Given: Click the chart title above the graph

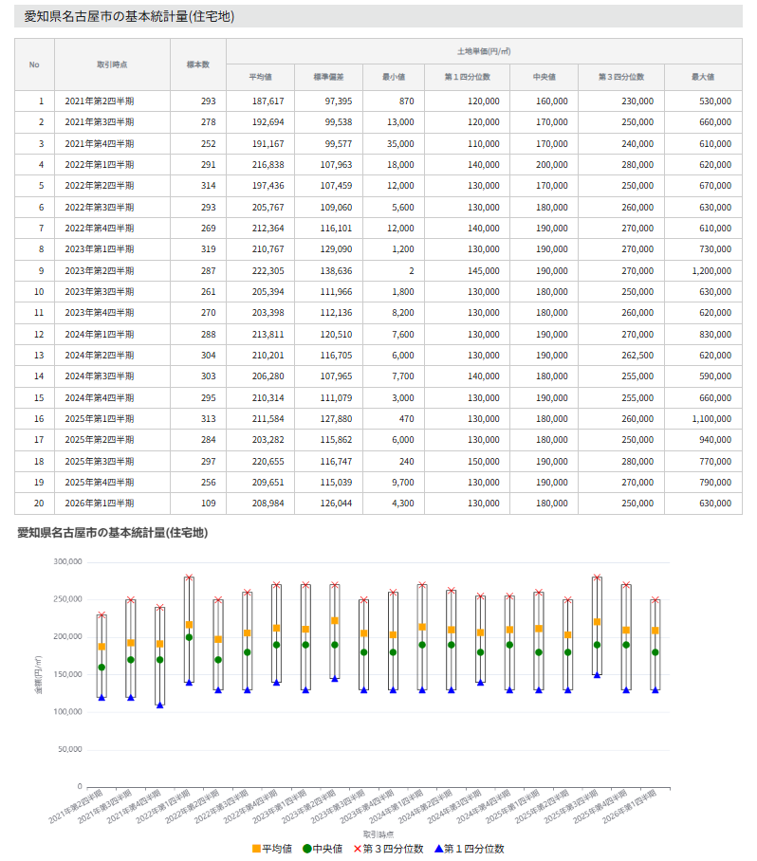Looking at the screenshot, I should point(113,533).
